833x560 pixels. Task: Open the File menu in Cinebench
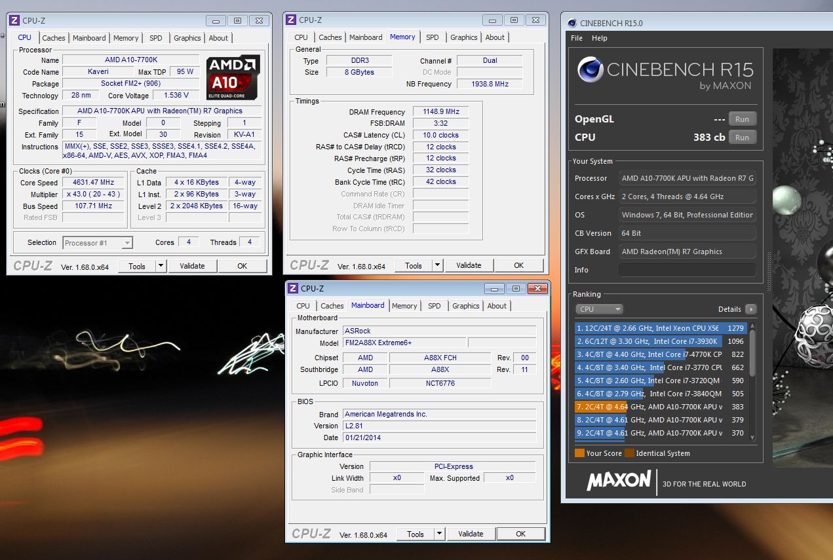coord(577,38)
